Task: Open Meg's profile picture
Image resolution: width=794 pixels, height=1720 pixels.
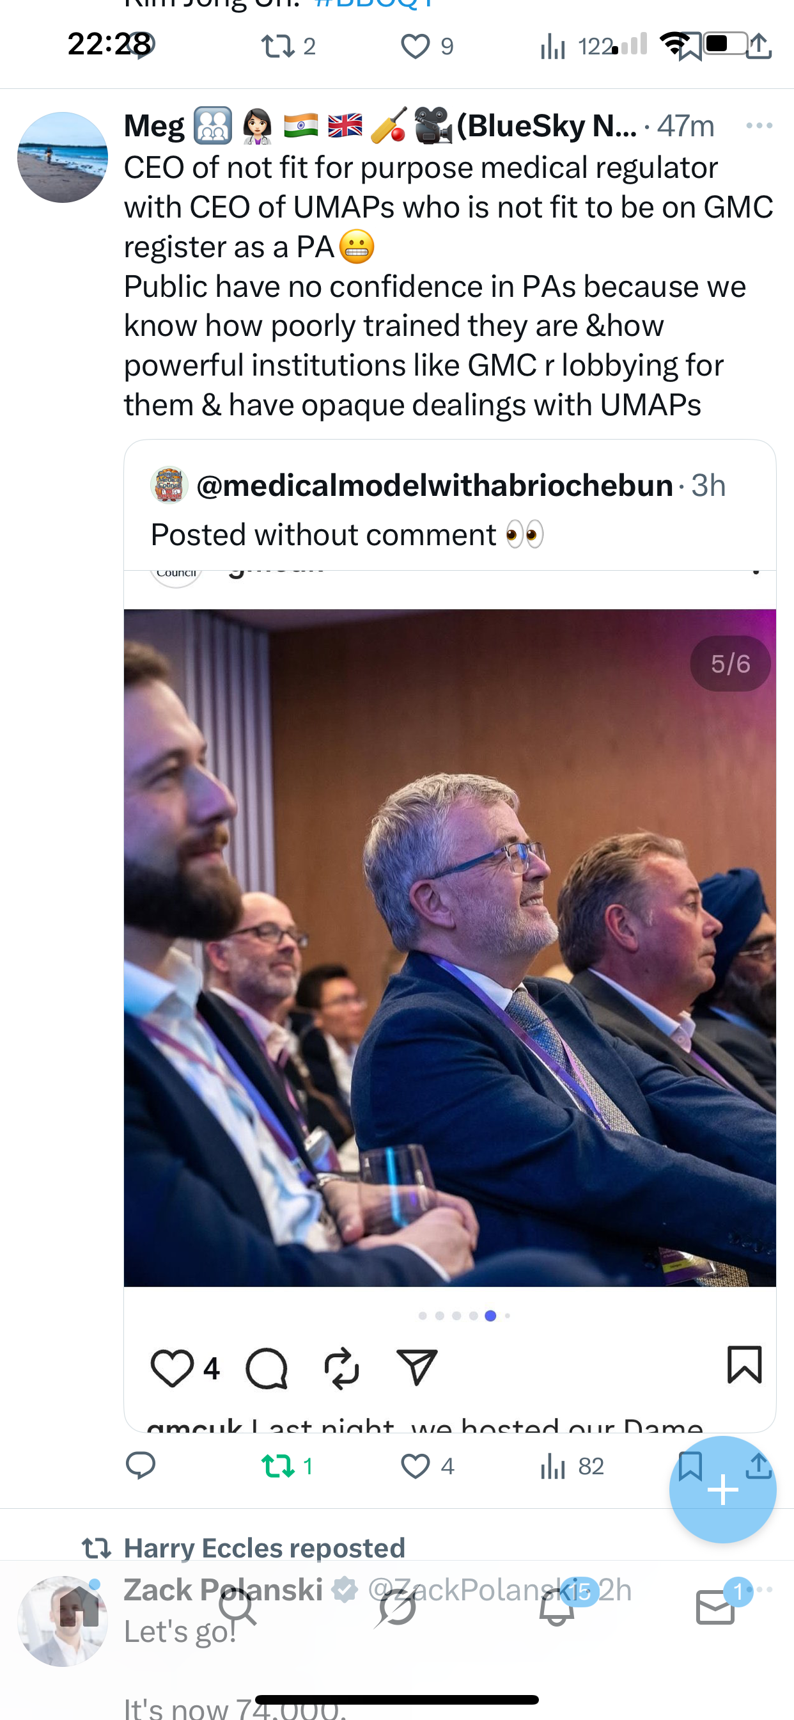Action: pos(63,157)
